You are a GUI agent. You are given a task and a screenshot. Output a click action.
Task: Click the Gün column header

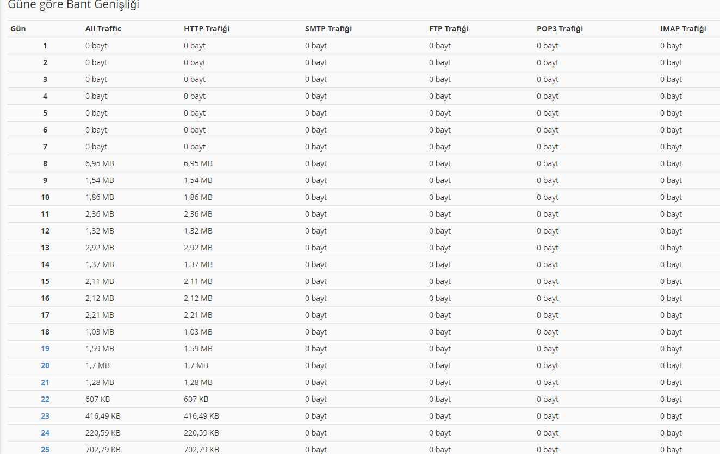(x=18, y=29)
